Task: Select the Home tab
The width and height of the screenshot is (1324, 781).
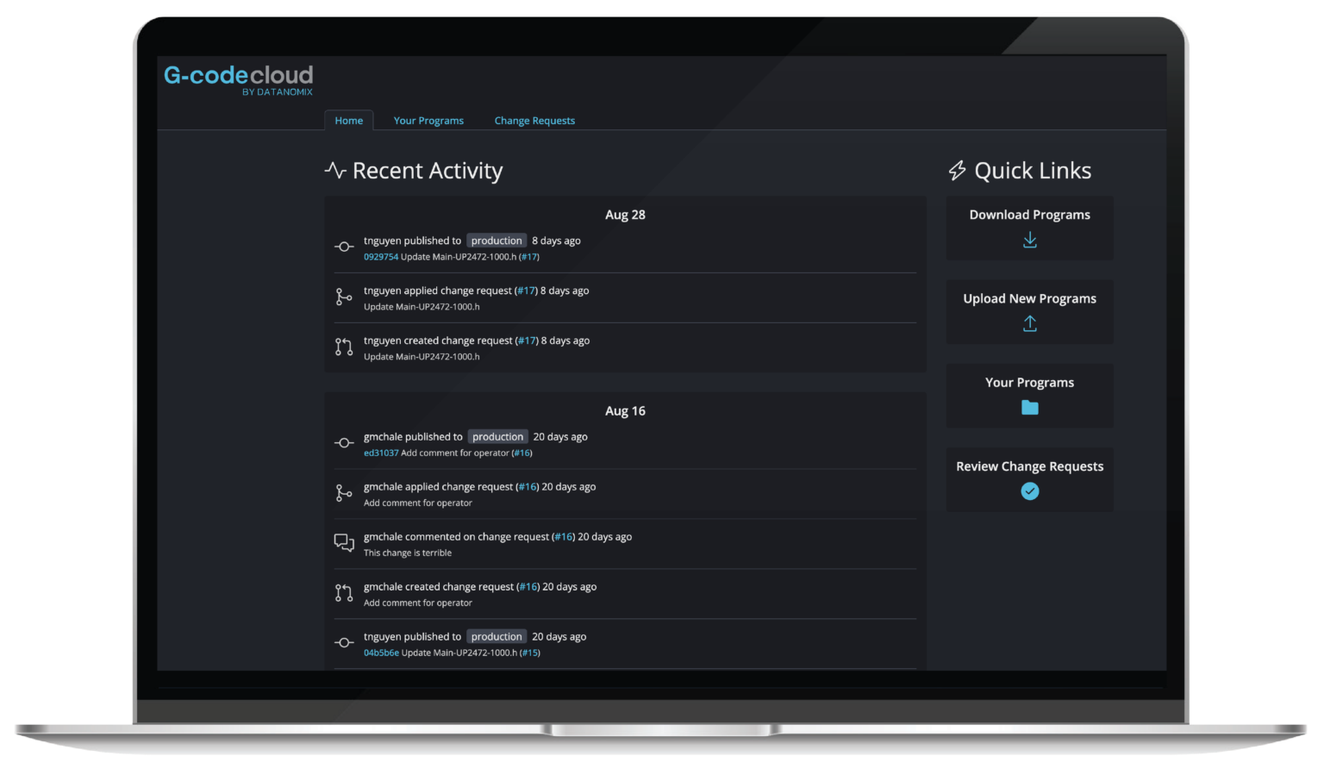Action: [349, 121]
